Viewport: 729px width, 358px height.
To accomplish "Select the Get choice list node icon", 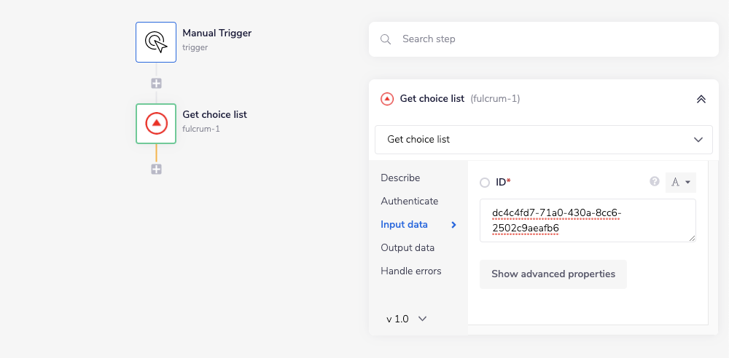I will [x=156, y=123].
